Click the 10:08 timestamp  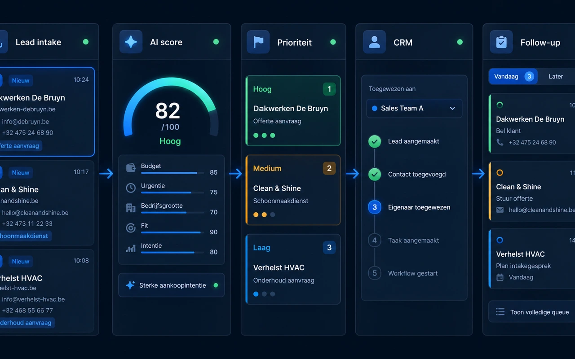tap(81, 260)
